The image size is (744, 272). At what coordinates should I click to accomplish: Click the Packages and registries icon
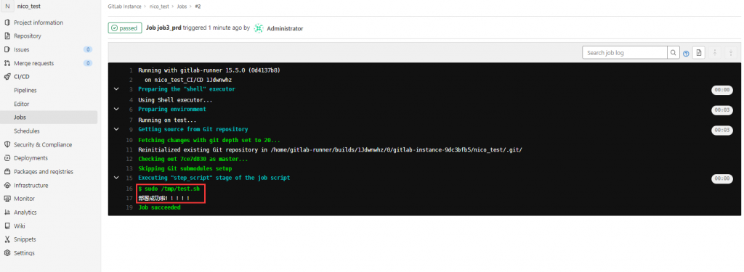[7, 171]
